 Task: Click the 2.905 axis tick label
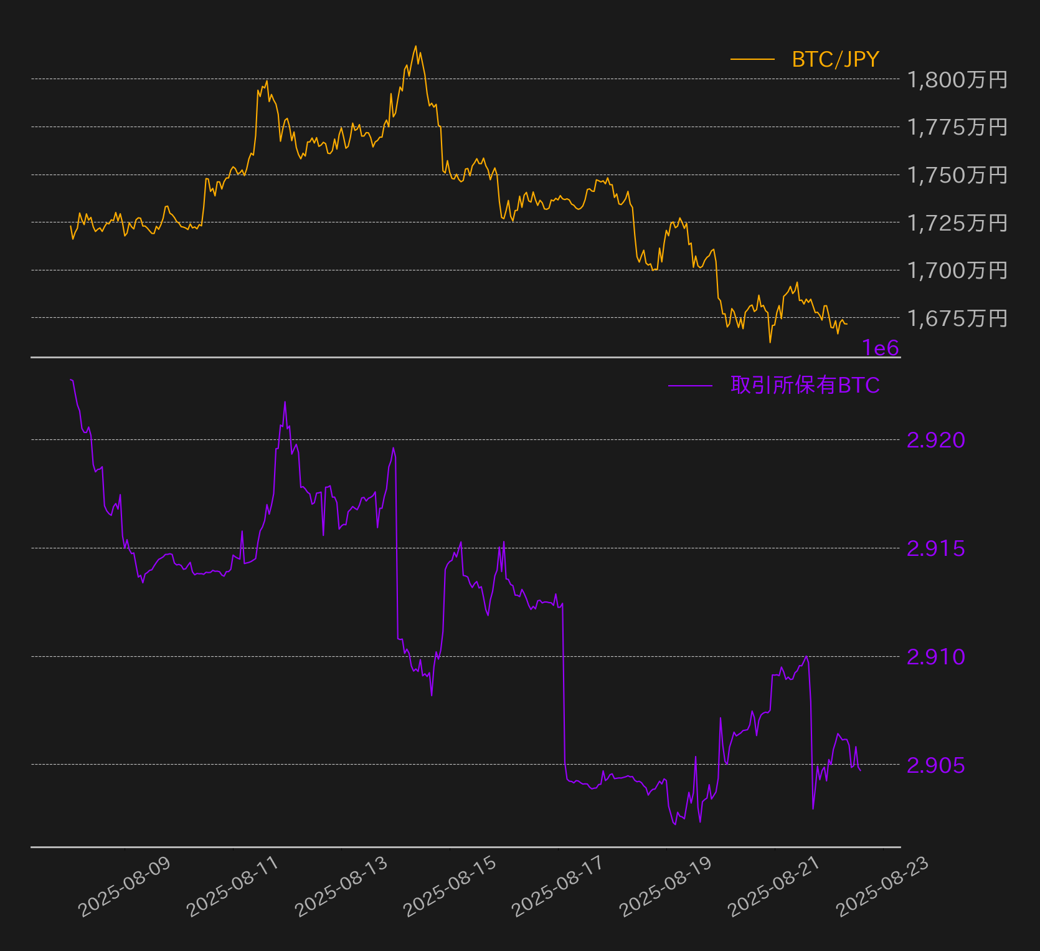click(x=936, y=765)
